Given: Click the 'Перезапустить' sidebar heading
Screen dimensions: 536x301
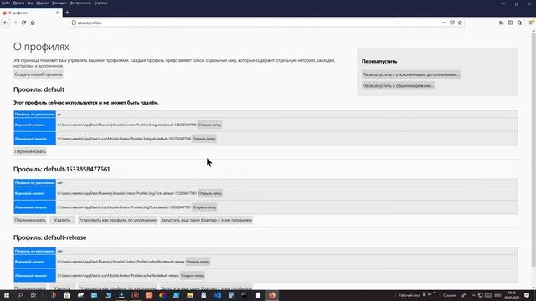Looking at the screenshot, I should click(379, 61).
